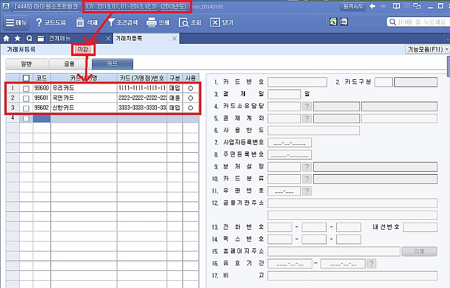Viewport: 450px width, 288px height.
Task: Click the home icon in tab bar
Action: pyautogui.click(x=6, y=38)
